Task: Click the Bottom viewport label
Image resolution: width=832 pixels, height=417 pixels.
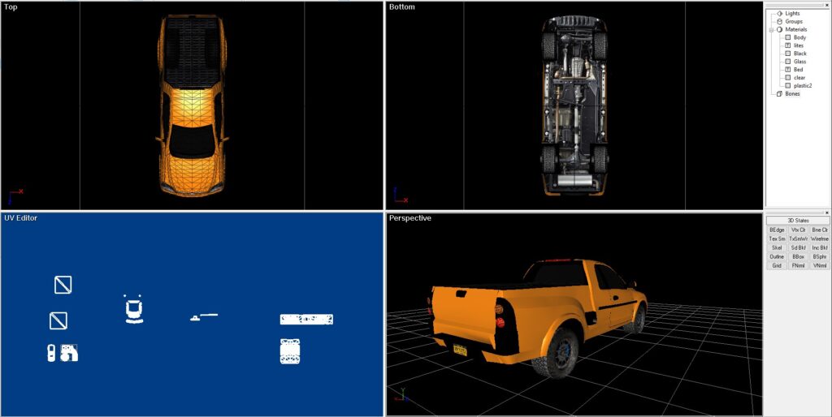Action: click(401, 7)
